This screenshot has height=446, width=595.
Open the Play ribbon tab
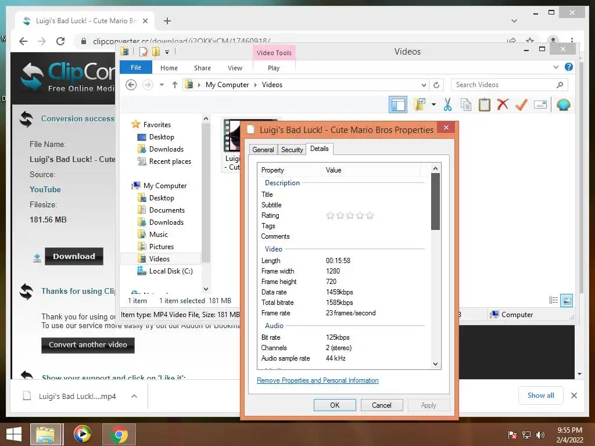[x=274, y=68]
